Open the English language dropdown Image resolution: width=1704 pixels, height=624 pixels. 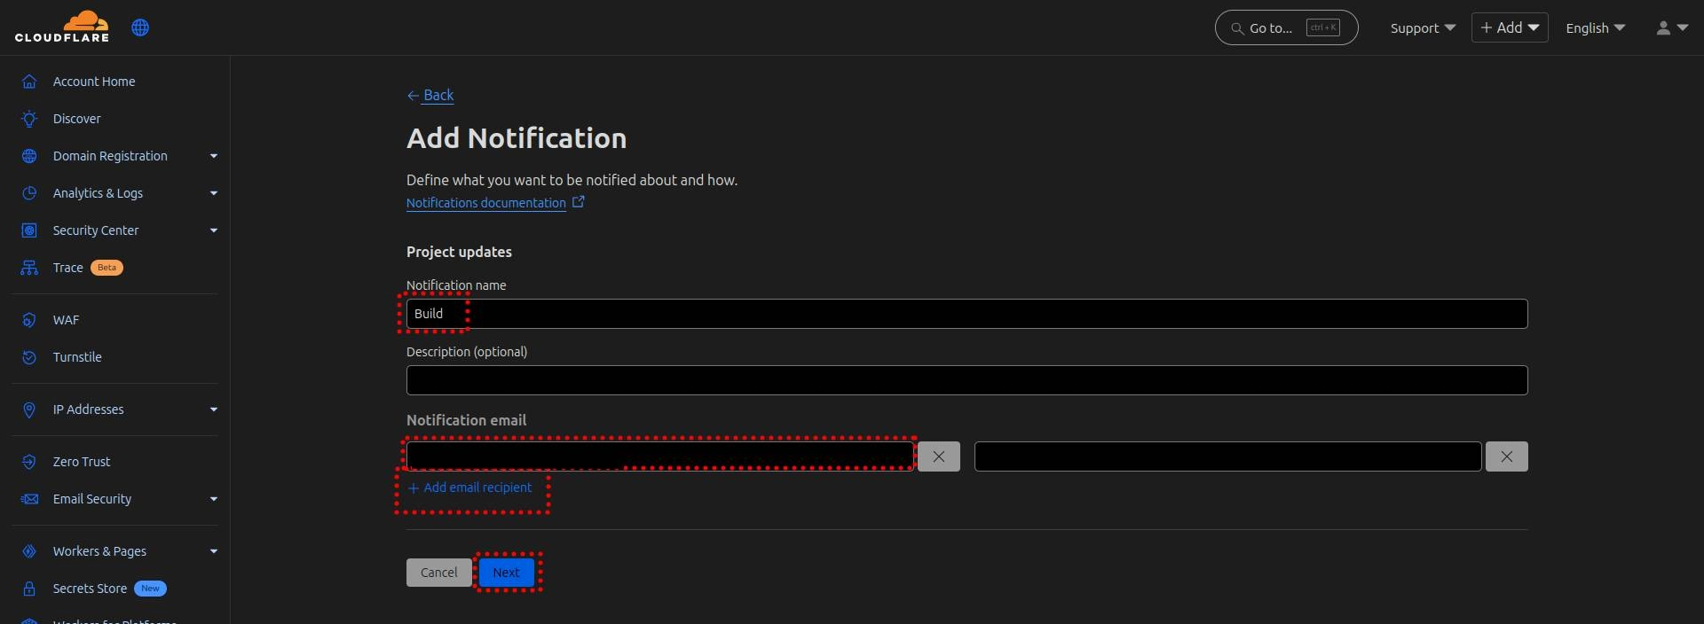click(x=1595, y=27)
